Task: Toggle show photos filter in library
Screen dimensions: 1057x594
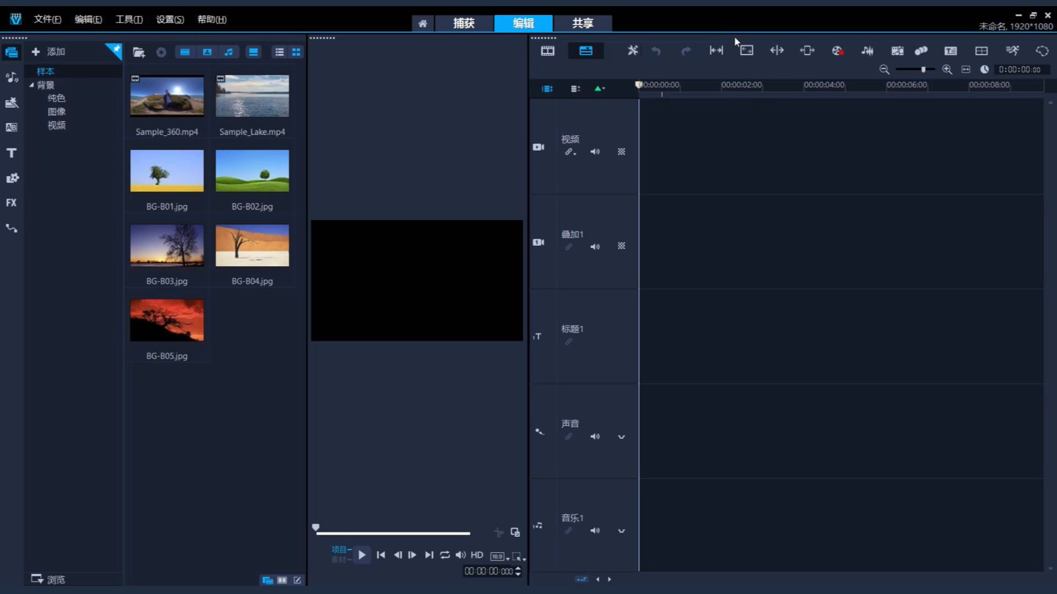Action: 207,52
